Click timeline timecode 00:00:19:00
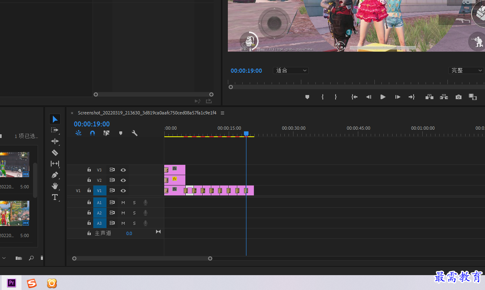Viewport: 485px width, 290px height. (x=92, y=124)
